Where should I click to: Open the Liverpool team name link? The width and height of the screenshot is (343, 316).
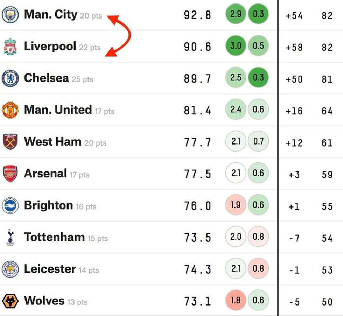pyautogui.click(x=50, y=46)
